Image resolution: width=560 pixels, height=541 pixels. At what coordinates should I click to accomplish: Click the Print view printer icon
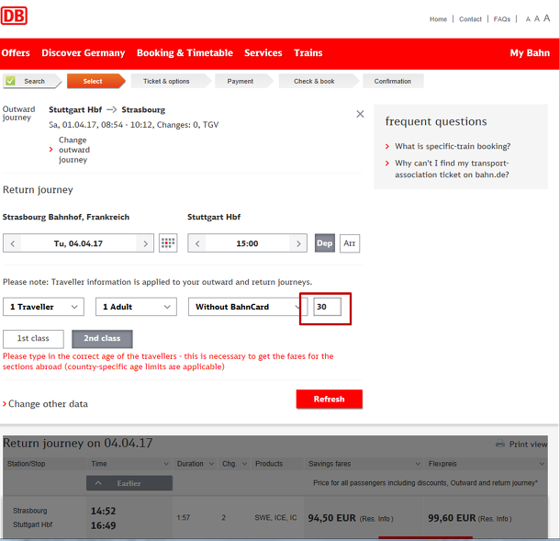click(500, 444)
